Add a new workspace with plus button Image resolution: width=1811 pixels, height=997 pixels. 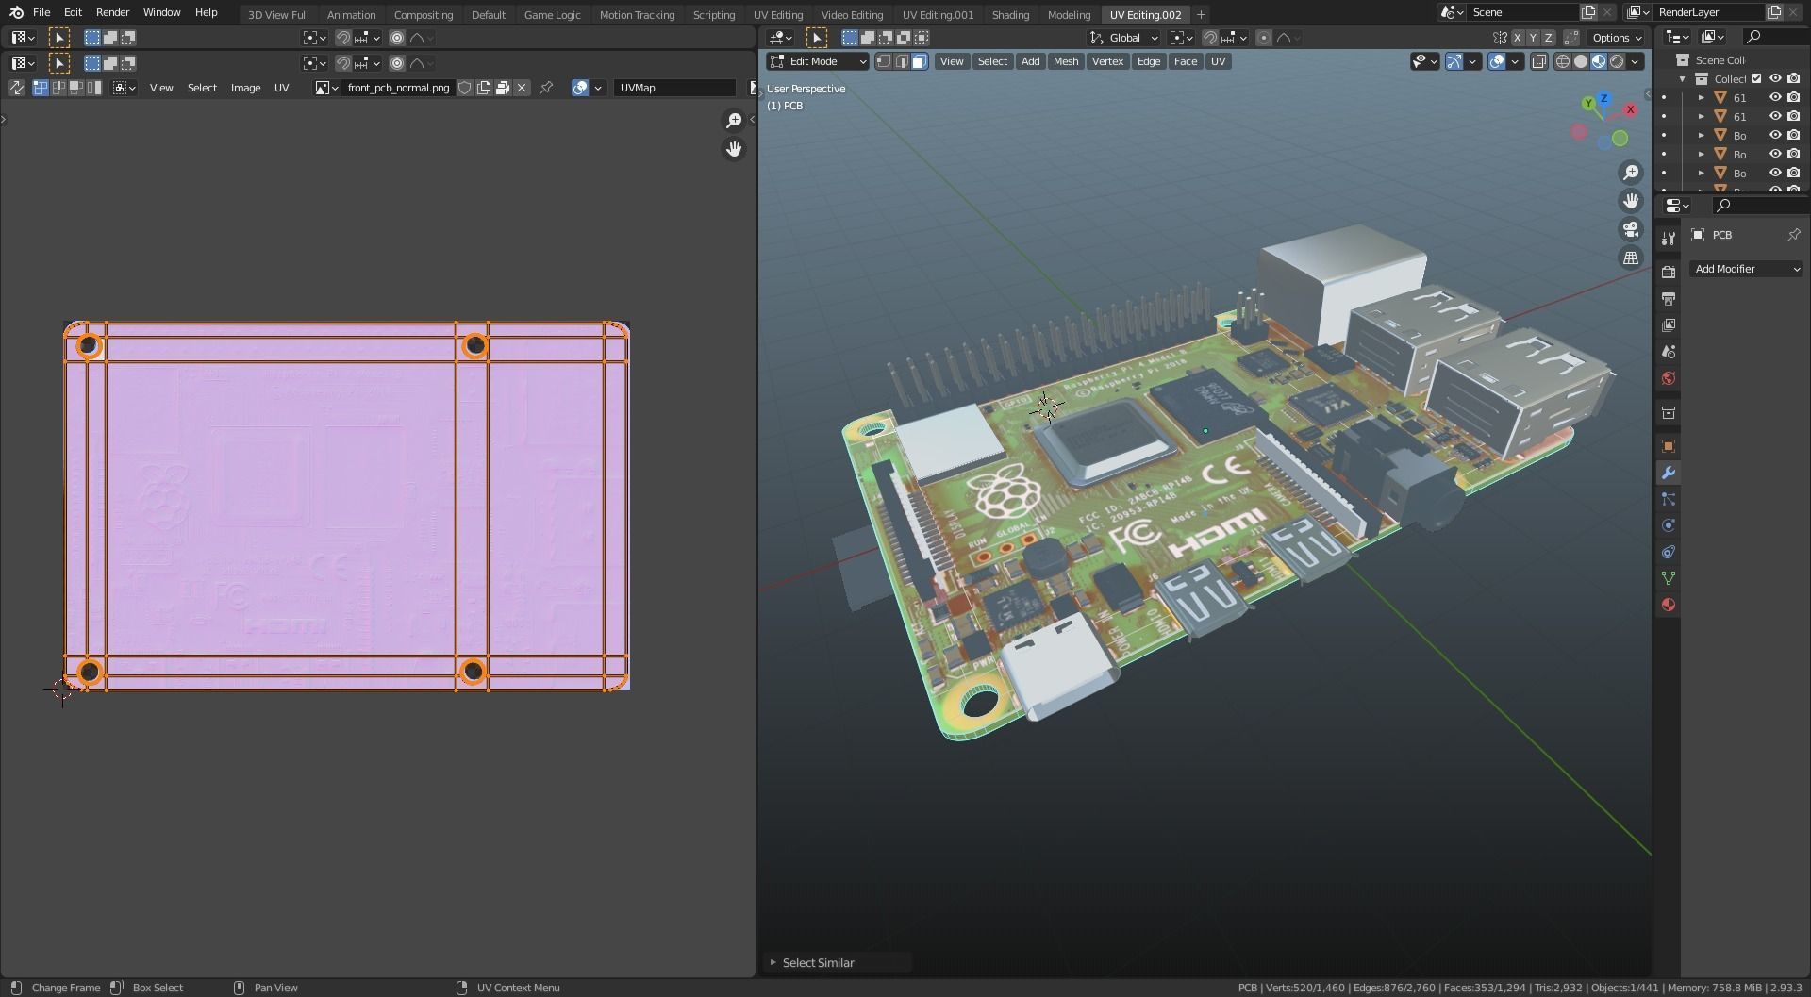click(1201, 15)
